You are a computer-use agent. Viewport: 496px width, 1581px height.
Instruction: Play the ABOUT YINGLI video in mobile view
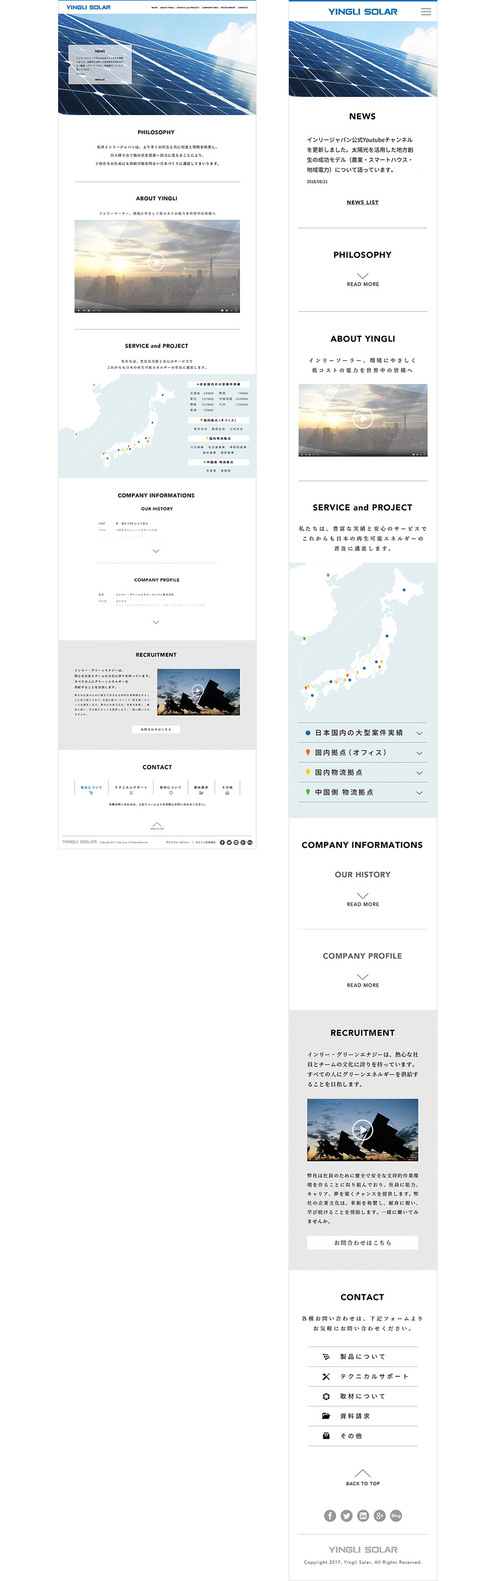pyautogui.click(x=363, y=419)
